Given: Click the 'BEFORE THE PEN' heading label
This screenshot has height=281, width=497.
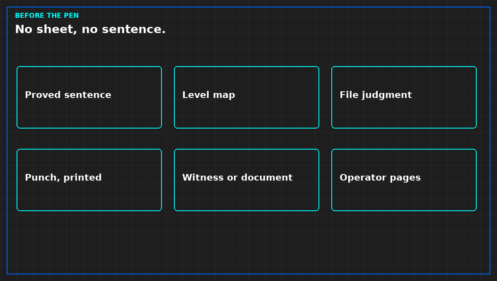Looking at the screenshot, I should point(47,16).
